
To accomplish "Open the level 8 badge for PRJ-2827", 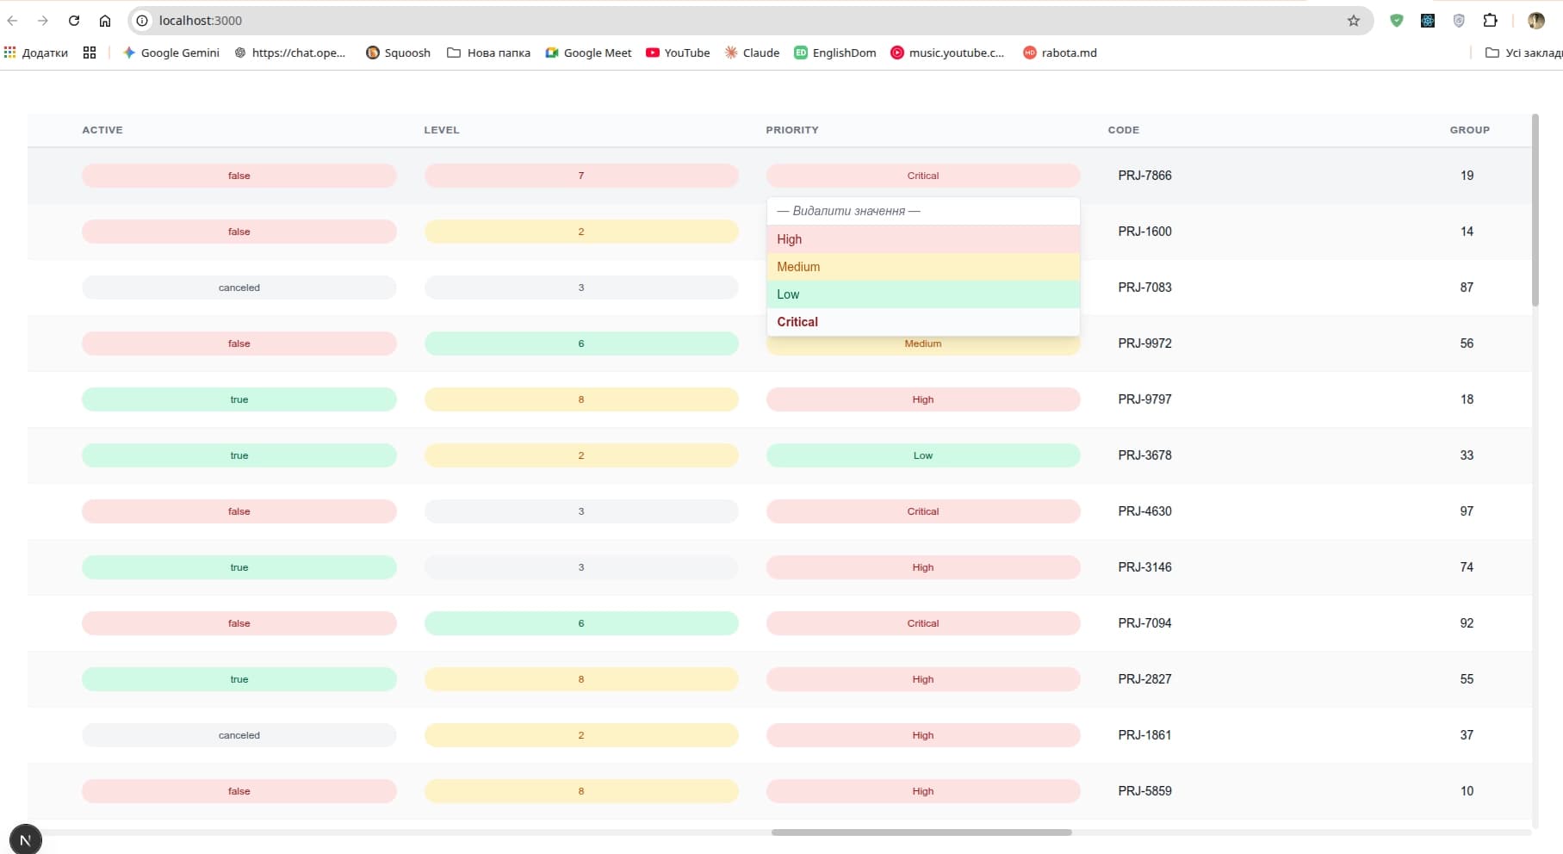I will pyautogui.click(x=581, y=679).
